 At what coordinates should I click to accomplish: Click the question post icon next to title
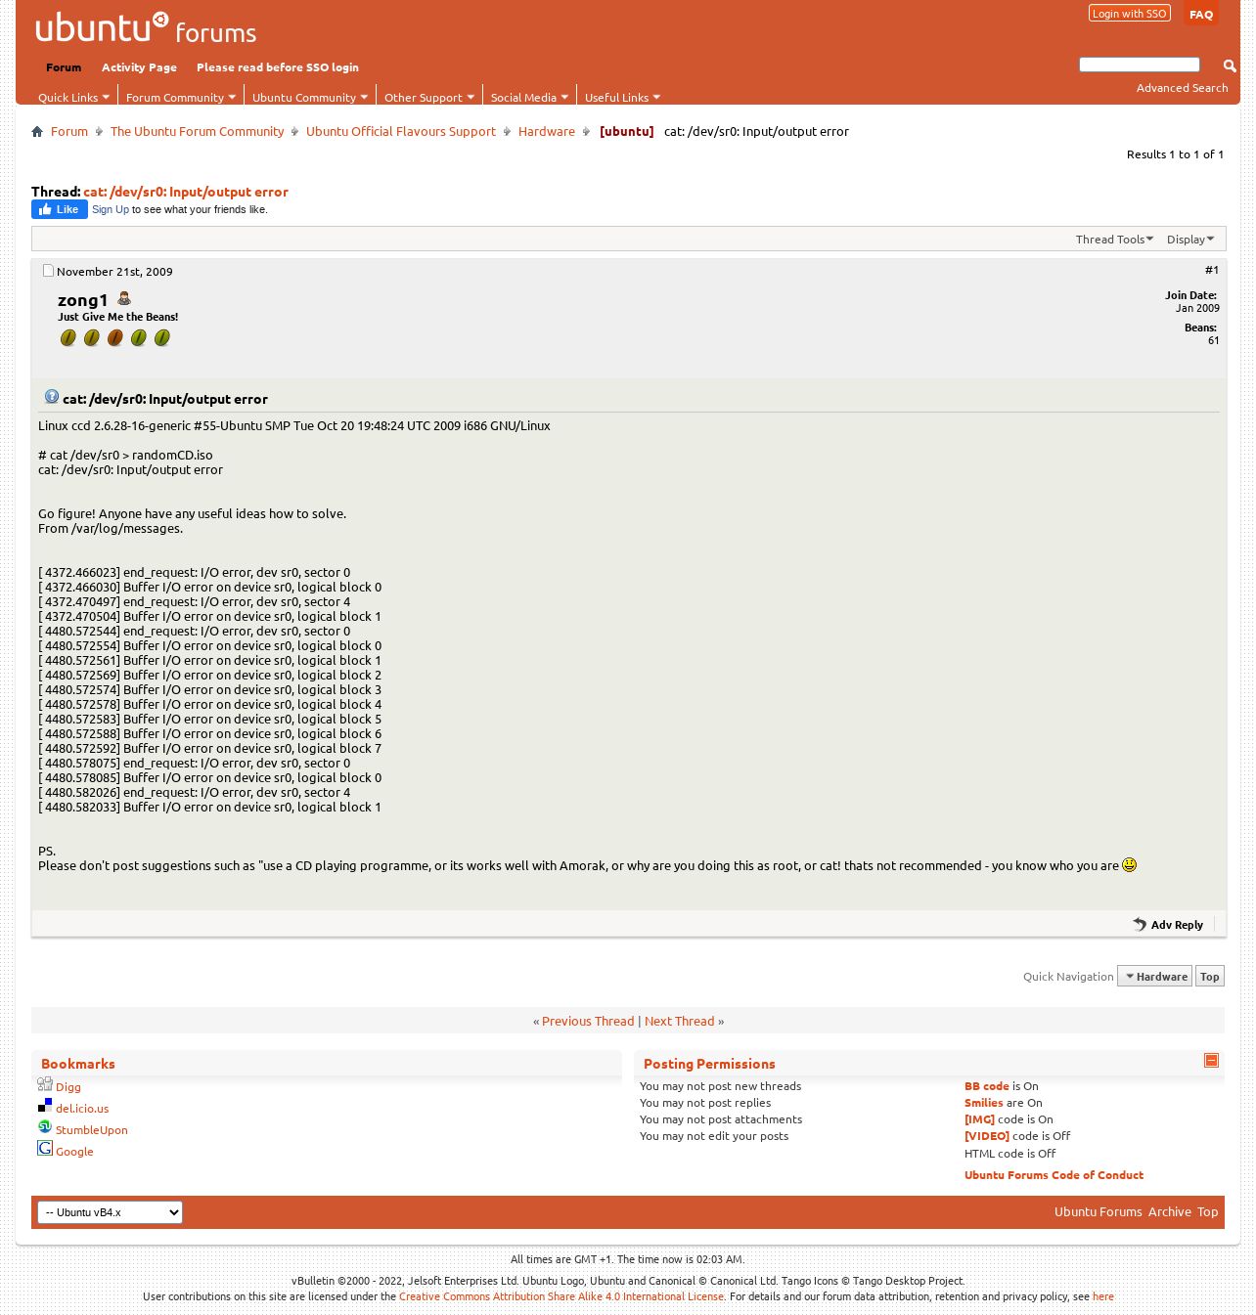52,396
